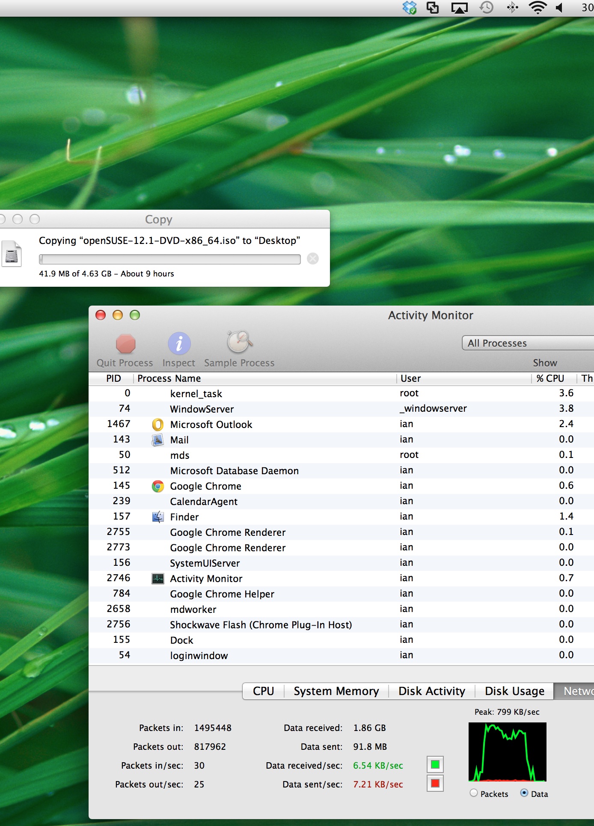Click the Activity Monitor process row icon
The height and width of the screenshot is (826, 594).
coord(158,579)
